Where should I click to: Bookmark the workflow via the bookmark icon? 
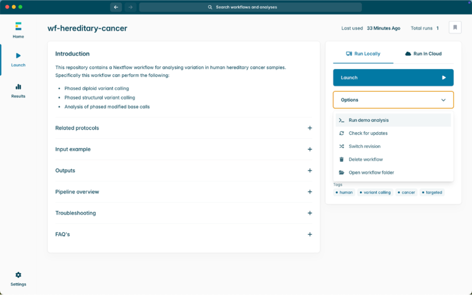coord(455,27)
